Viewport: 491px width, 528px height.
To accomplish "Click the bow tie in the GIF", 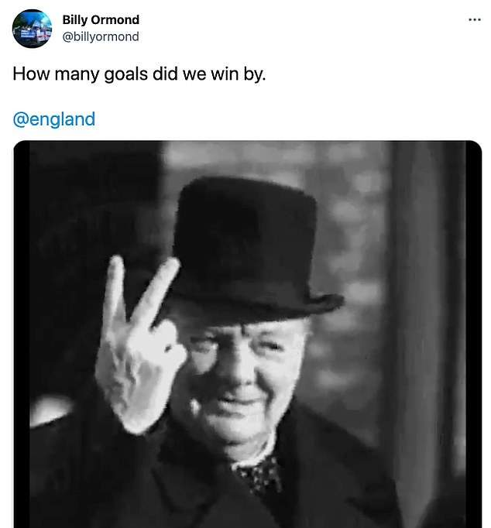I will [x=260, y=471].
